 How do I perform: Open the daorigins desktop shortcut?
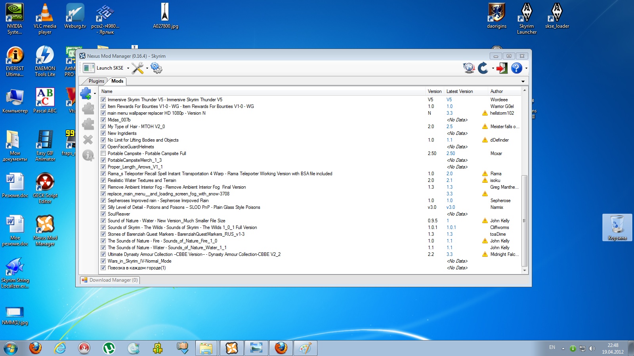[497, 16]
